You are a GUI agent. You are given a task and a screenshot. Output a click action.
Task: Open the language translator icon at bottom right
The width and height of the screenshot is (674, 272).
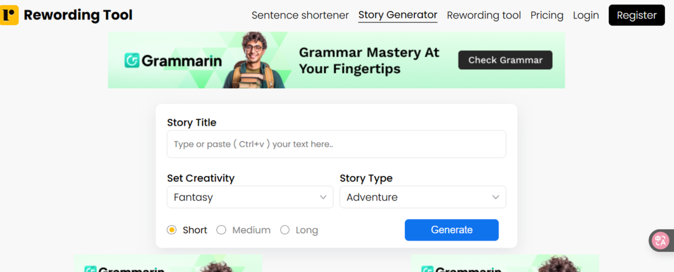(x=661, y=241)
